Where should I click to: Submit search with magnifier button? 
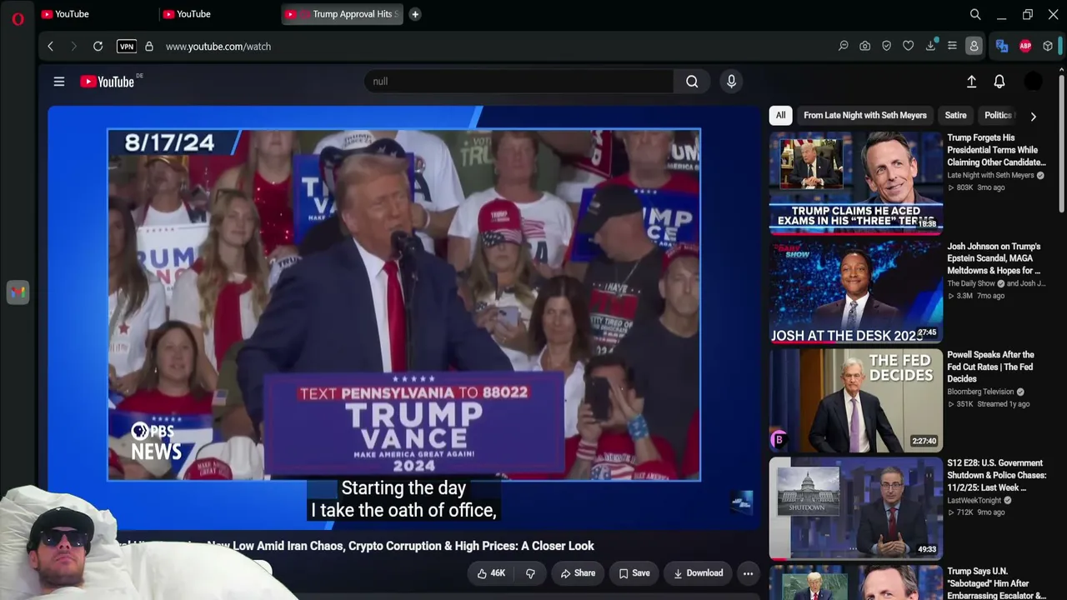(692, 82)
